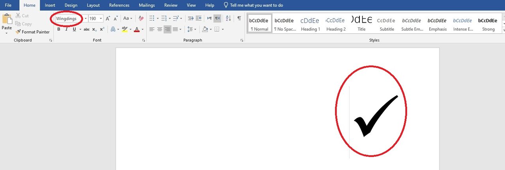Toggle Bold formatting
505x170 pixels.
point(59,29)
